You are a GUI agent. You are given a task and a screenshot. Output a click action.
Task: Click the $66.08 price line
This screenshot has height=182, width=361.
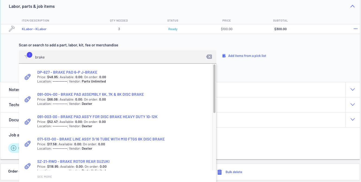coord(72,99)
